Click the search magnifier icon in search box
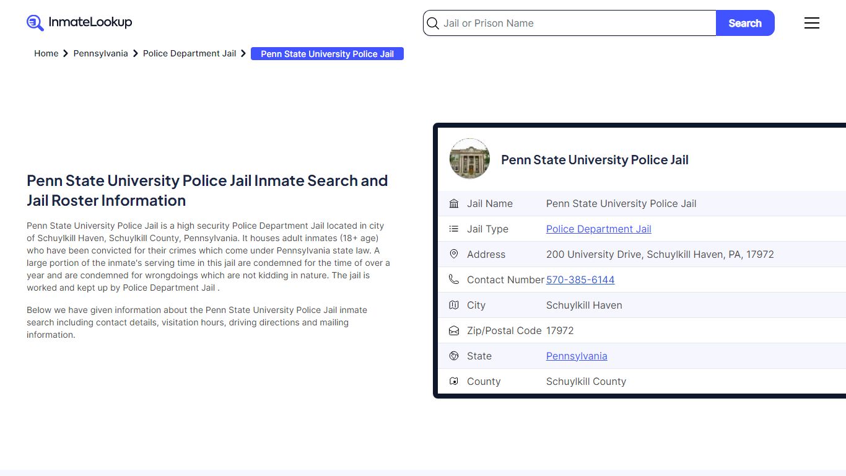This screenshot has height=476, width=846. click(x=433, y=23)
